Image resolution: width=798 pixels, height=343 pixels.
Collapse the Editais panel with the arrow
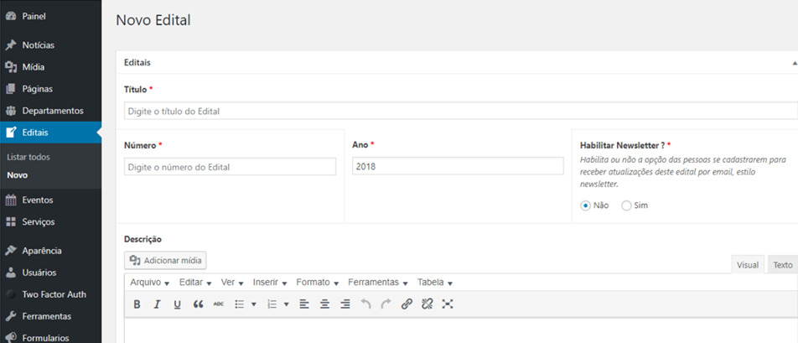click(793, 63)
